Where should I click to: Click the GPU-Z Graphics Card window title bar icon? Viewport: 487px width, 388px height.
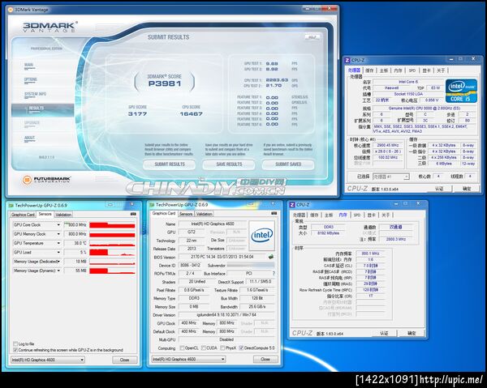click(152, 205)
